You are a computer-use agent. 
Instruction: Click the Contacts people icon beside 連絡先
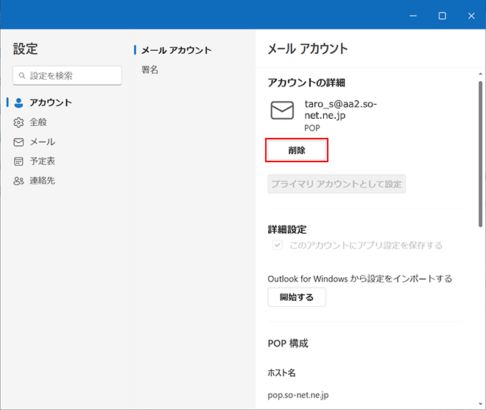pyautogui.click(x=19, y=181)
